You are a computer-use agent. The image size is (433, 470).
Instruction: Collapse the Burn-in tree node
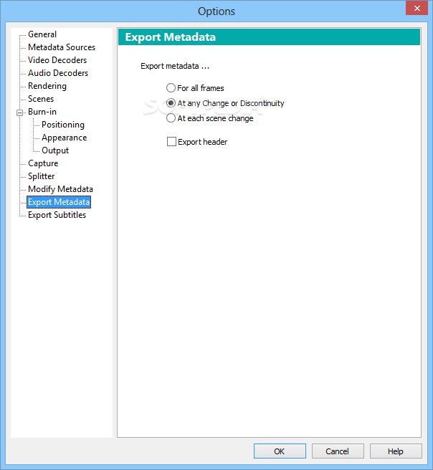click(20, 112)
